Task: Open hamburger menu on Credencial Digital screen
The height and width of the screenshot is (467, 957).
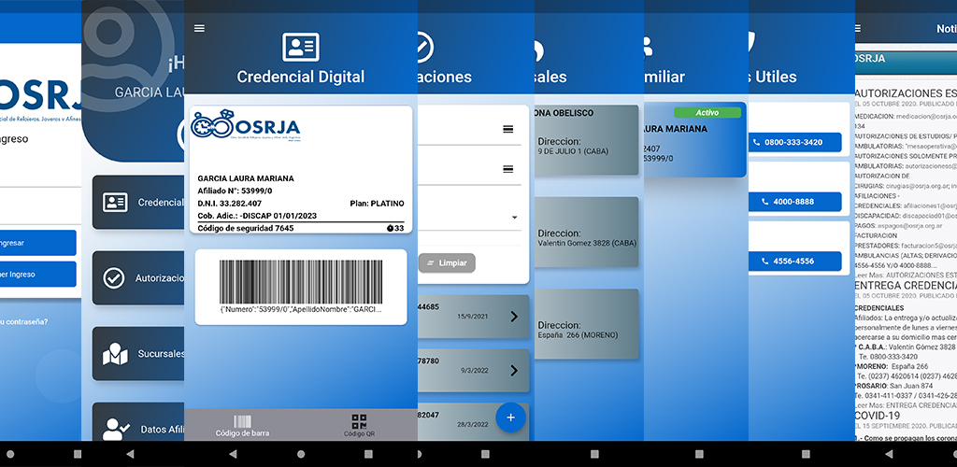Action: (x=200, y=28)
